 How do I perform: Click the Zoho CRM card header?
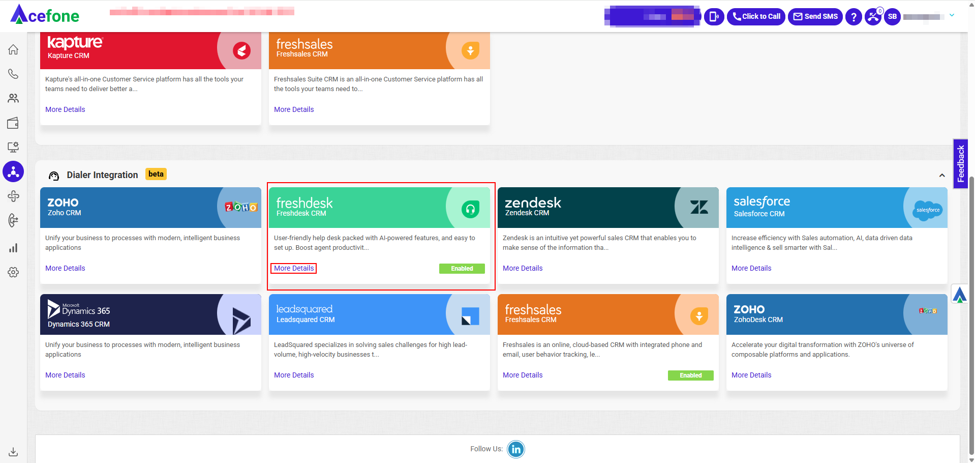point(150,208)
